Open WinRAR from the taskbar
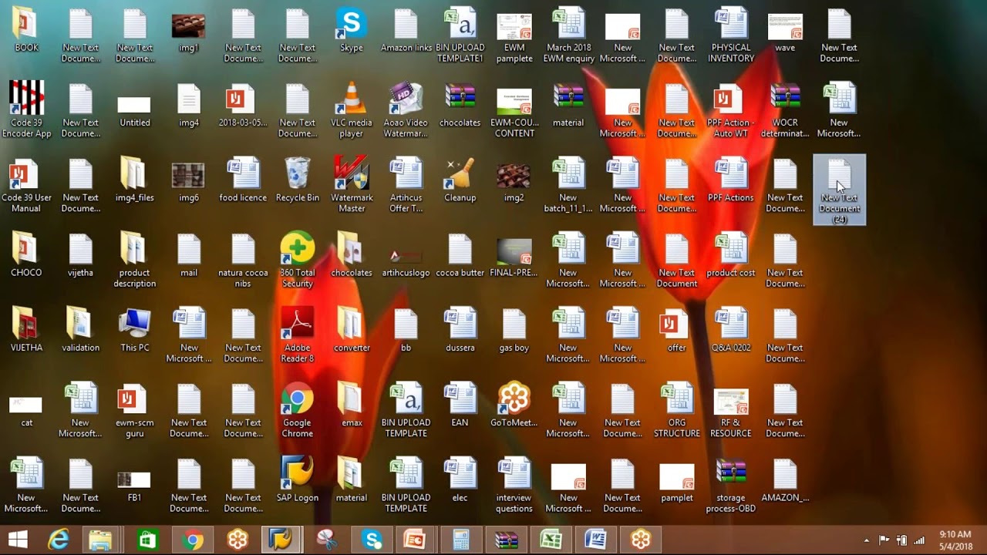The image size is (987, 555). (506, 540)
